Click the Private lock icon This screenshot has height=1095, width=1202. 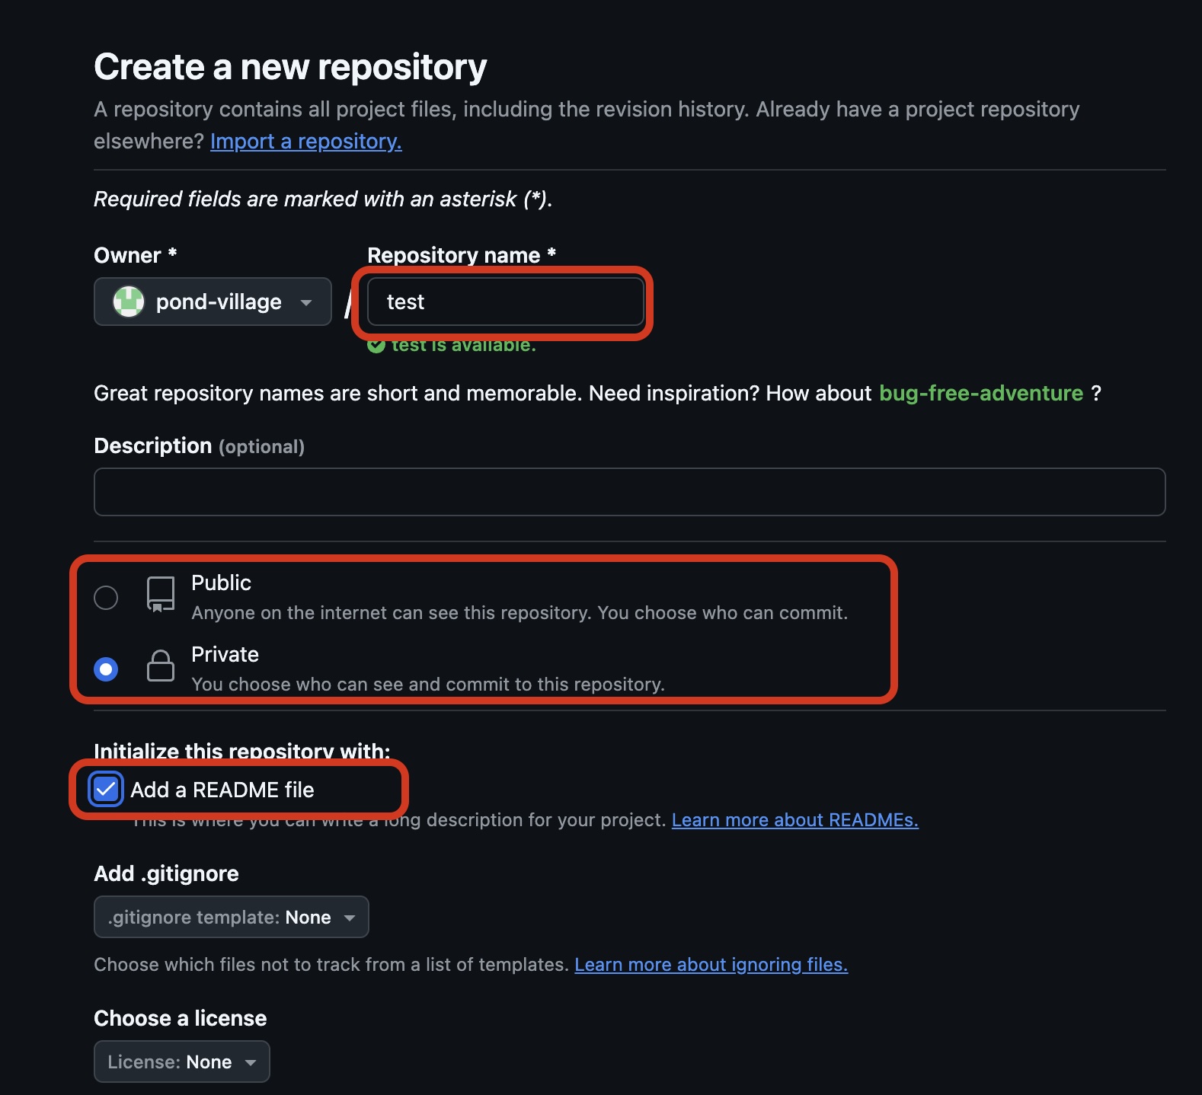[x=160, y=666]
